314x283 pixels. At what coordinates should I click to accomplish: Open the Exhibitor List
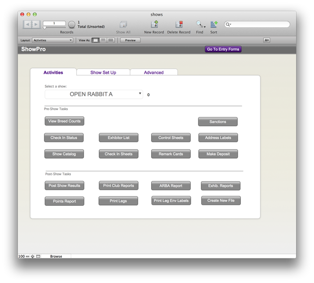click(x=118, y=138)
